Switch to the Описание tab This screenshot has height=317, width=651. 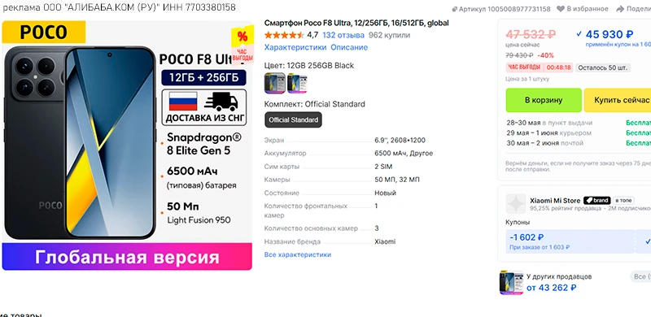coord(349,47)
